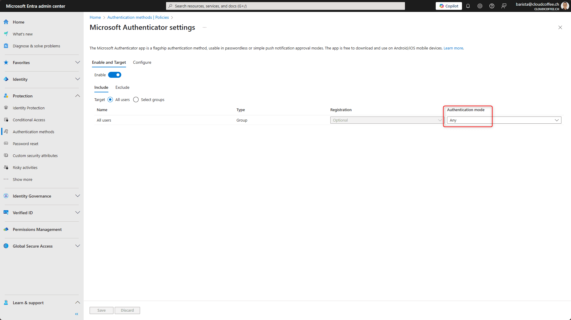Click the Password reset icon

(6, 144)
